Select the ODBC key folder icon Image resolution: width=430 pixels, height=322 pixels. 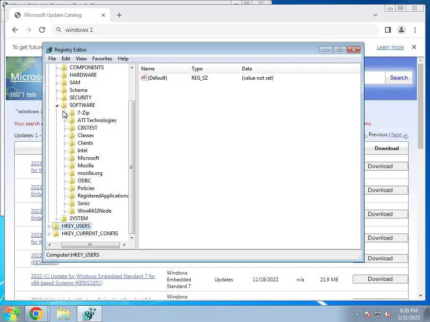click(x=72, y=180)
